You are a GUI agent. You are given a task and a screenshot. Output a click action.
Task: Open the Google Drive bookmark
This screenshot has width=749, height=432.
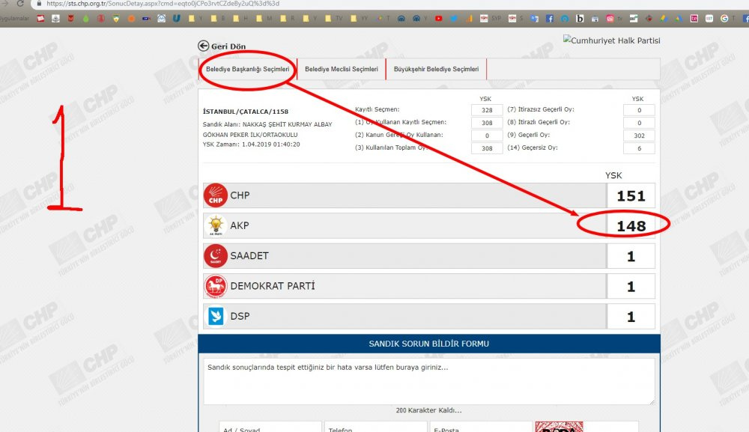tap(679, 19)
